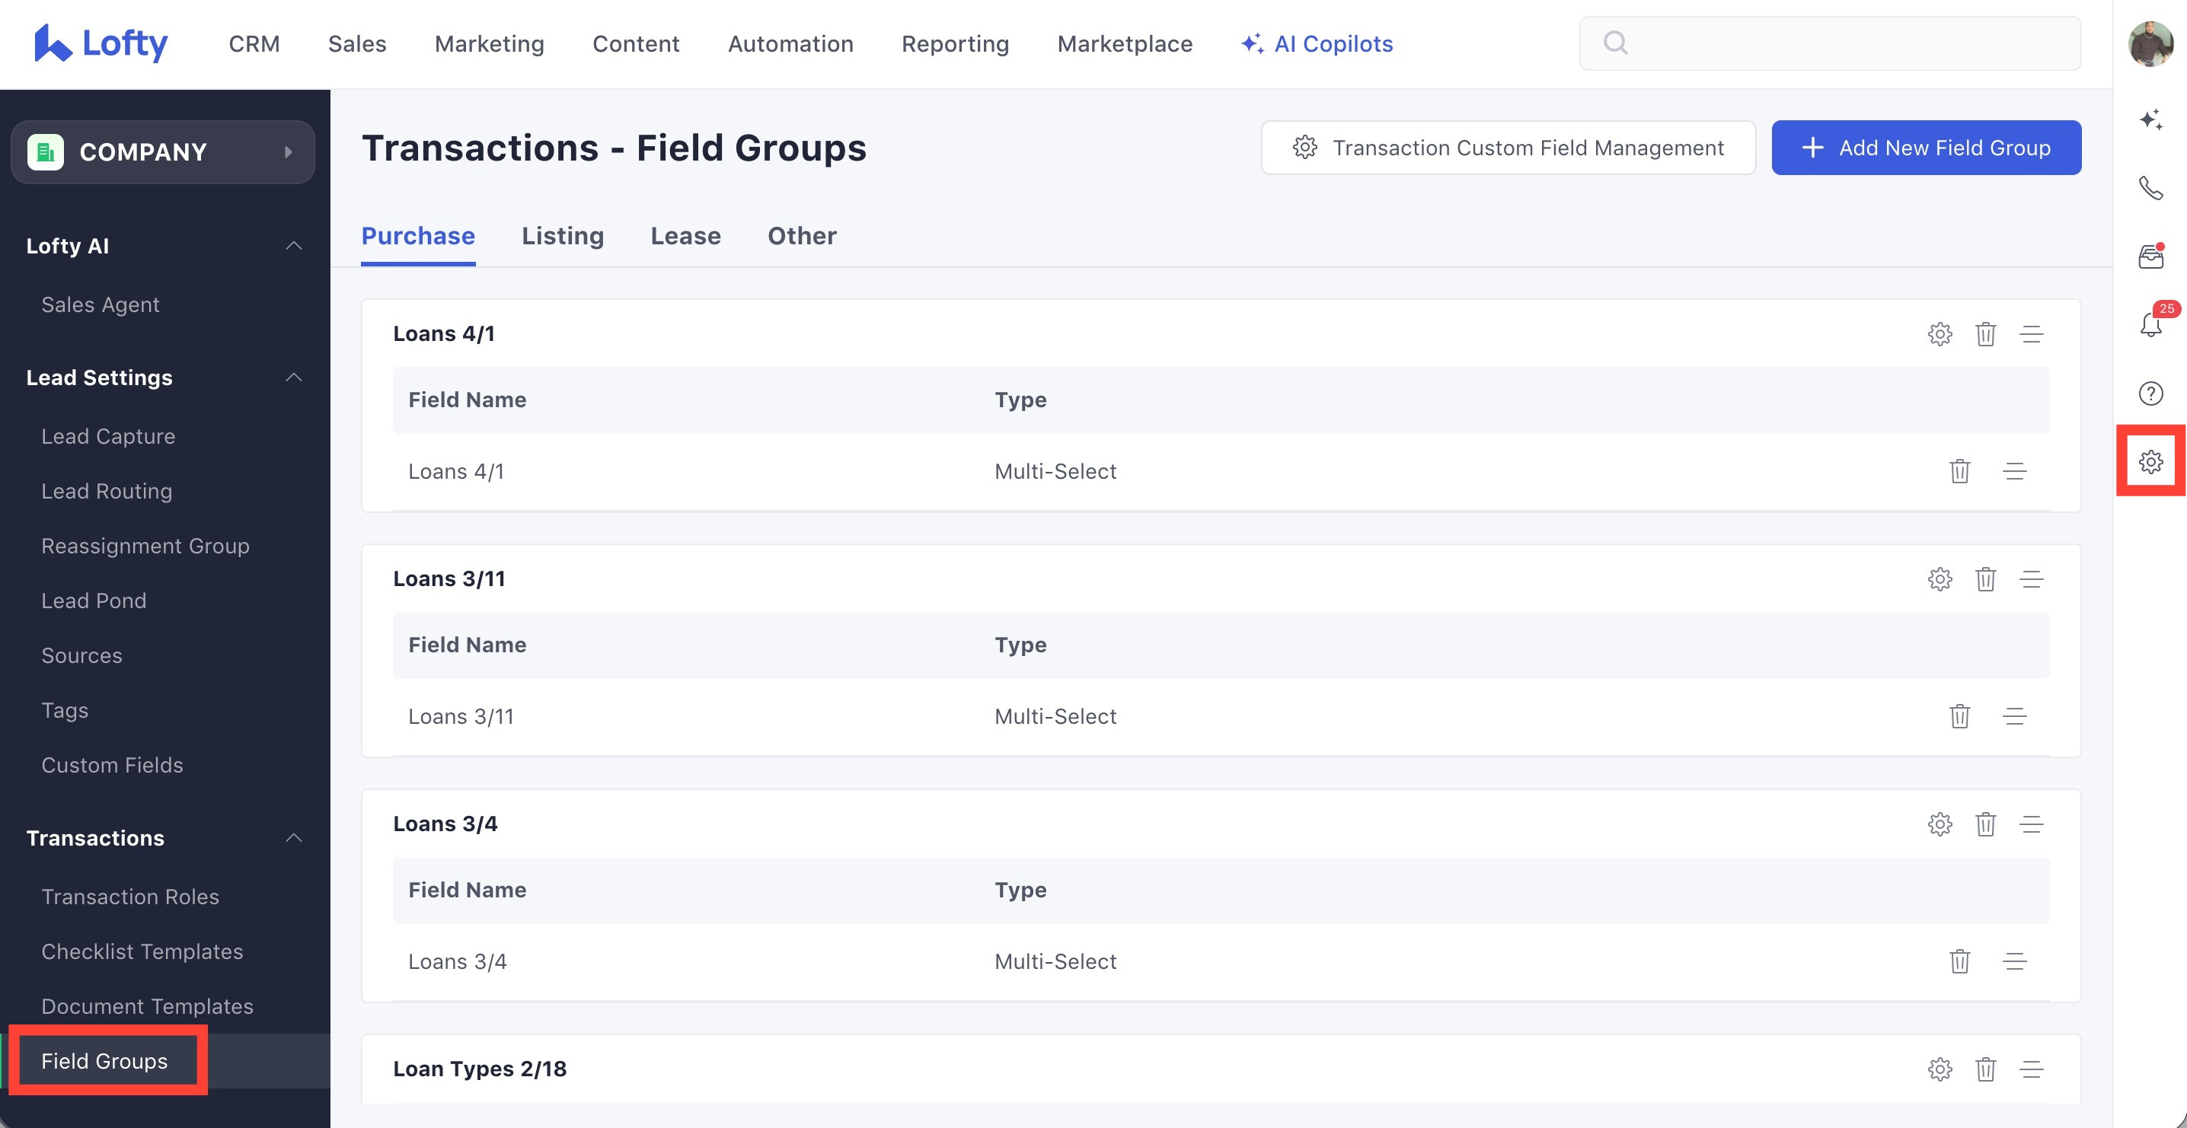Screen dimensions: 2187x1128
Task: Open settings gear in right sidebar
Action: tap(2150, 462)
